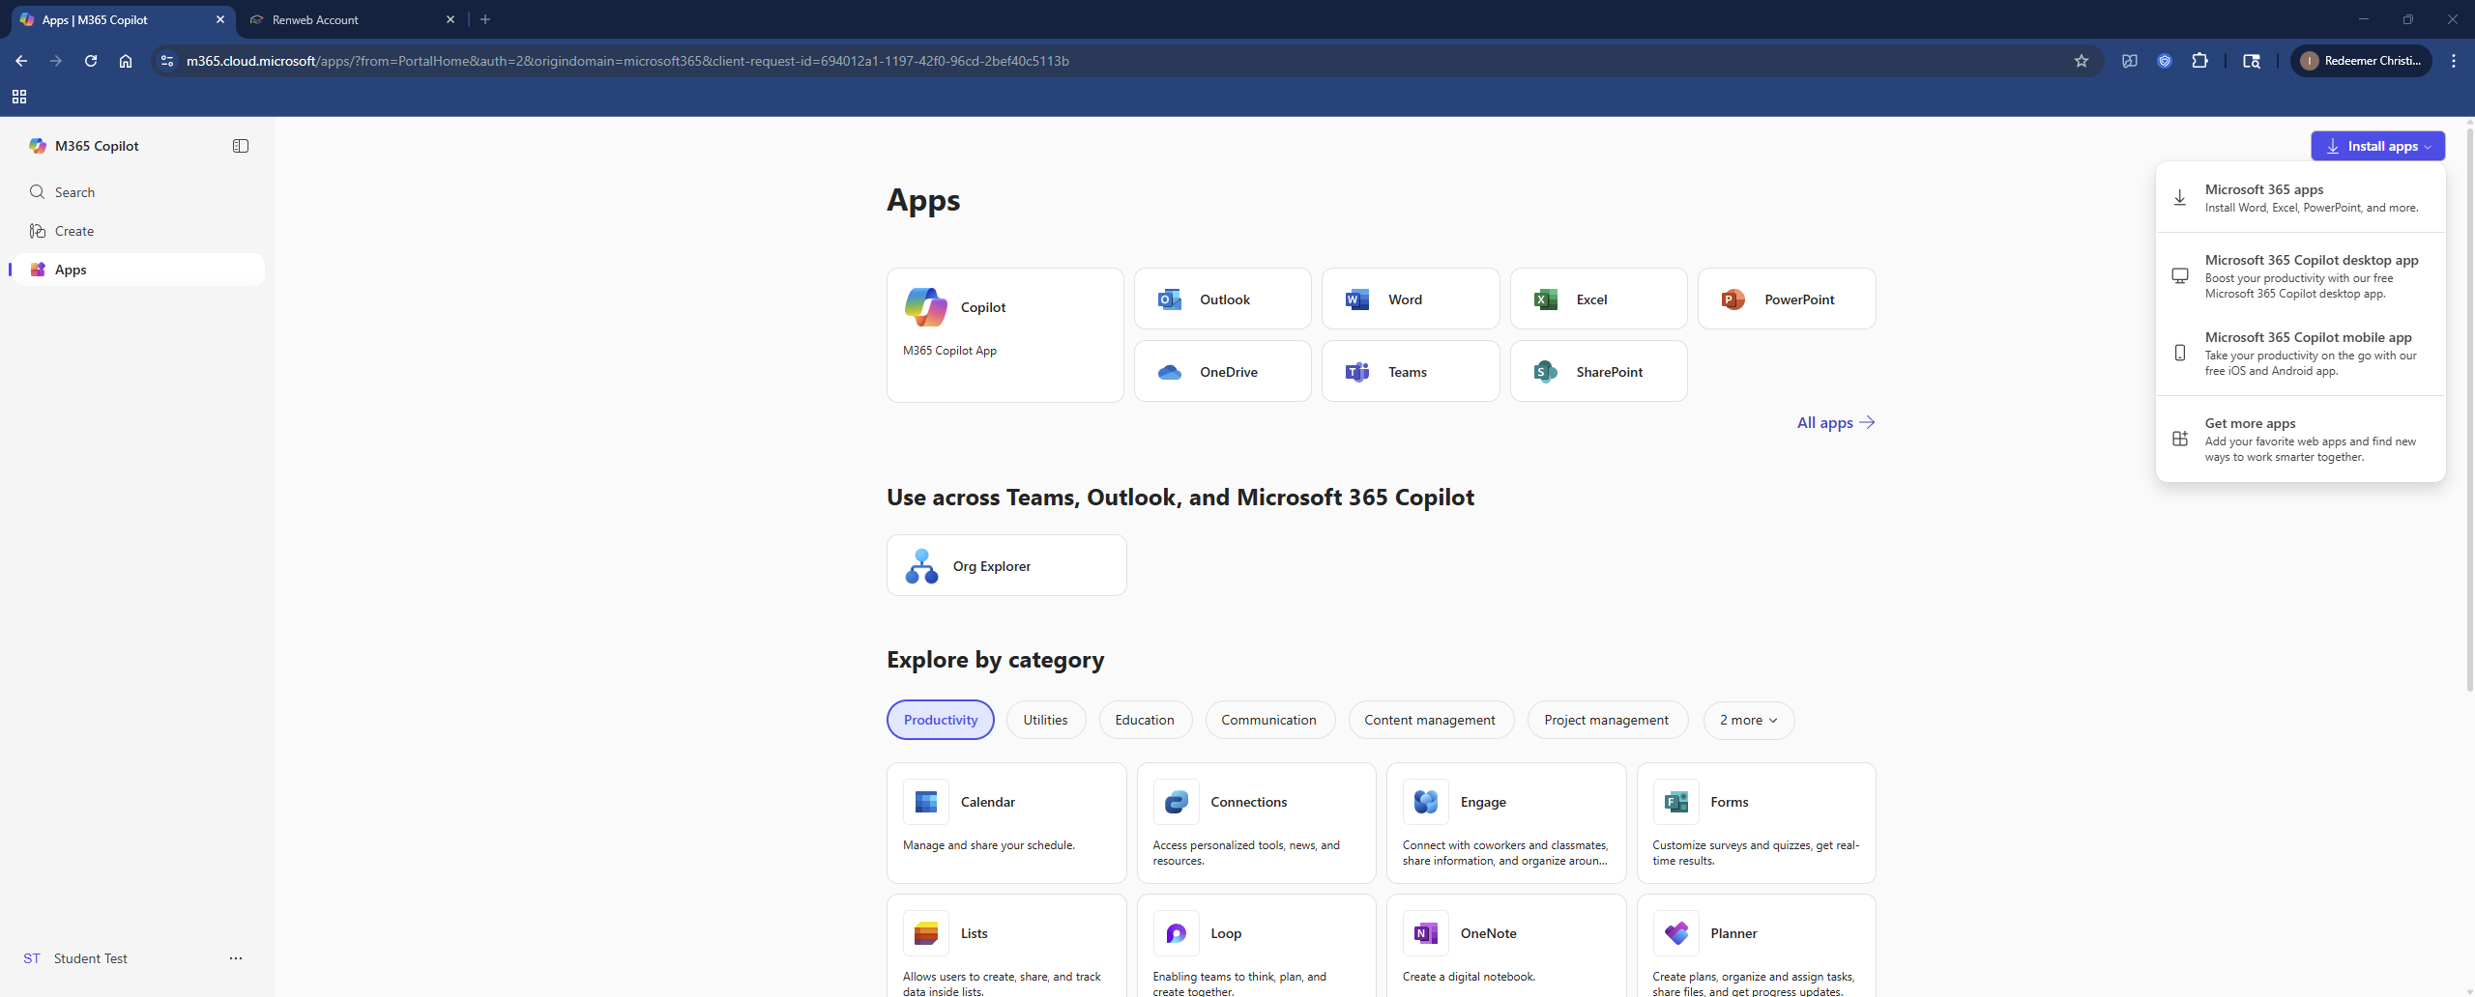Launch PowerPoint from the apps grid

[x=1787, y=299]
